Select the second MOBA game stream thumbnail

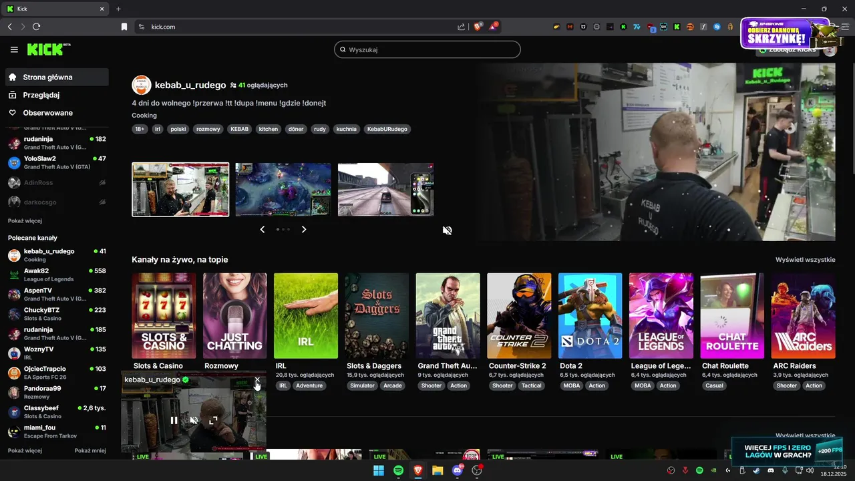point(283,189)
